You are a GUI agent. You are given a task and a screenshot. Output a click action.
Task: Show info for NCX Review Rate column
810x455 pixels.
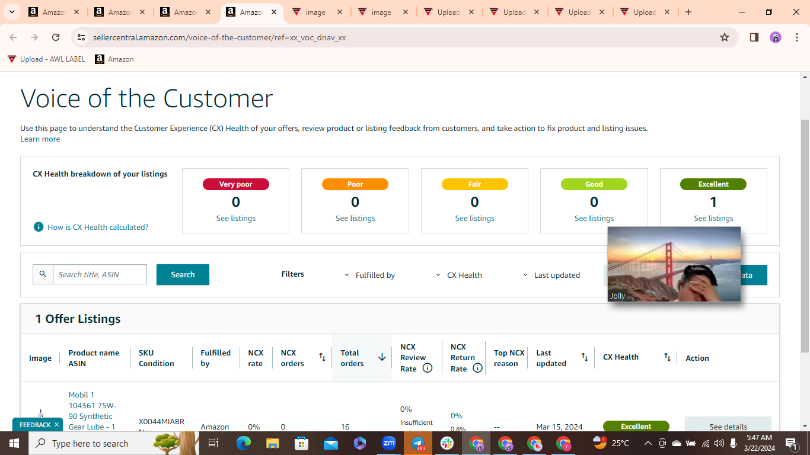coord(428,368)
